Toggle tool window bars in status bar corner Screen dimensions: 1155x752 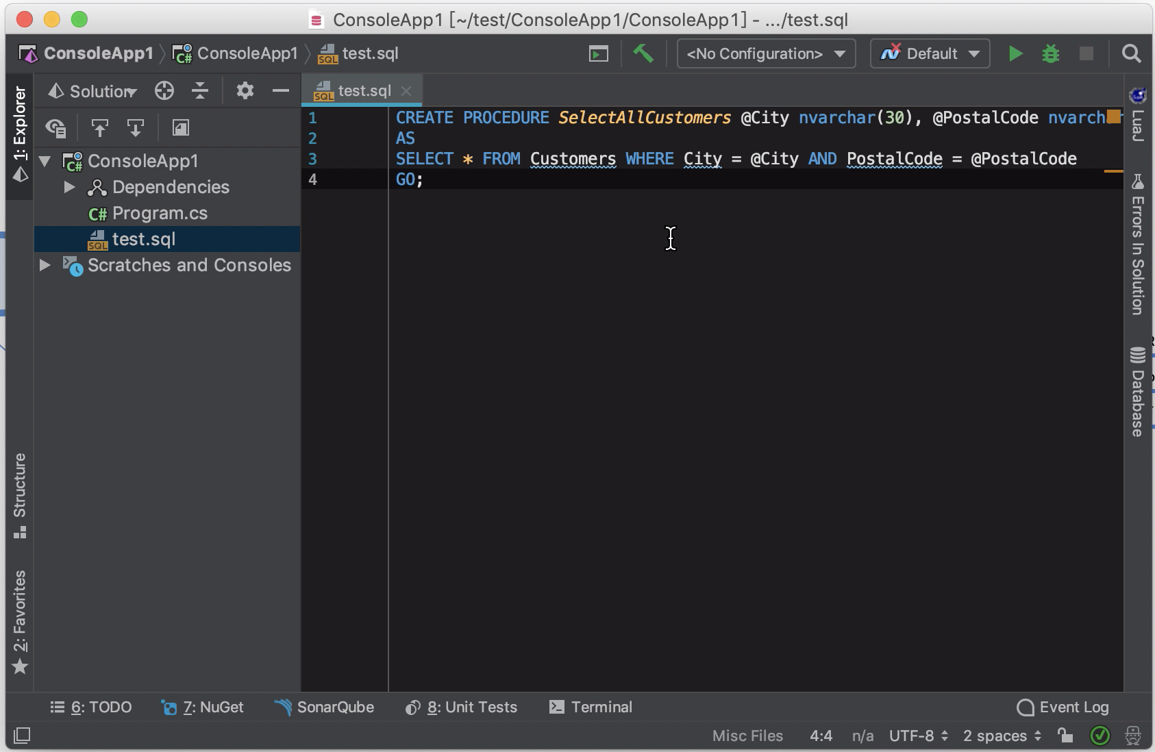pos(22,736)
